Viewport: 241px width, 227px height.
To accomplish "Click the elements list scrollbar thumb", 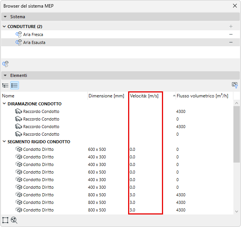I will (x=236, y=134).
